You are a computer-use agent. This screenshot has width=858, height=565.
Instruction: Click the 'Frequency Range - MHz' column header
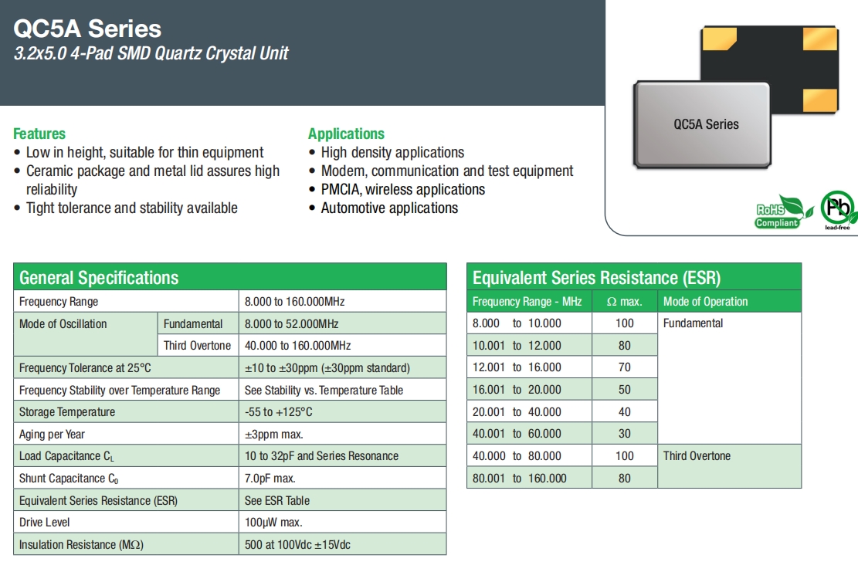527,301
